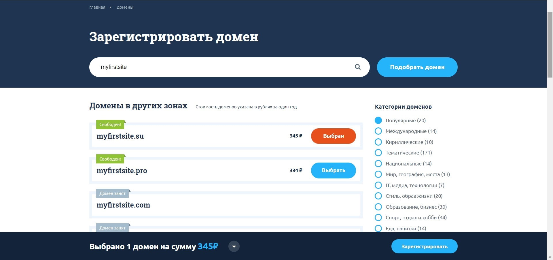Go to домены breadcrumb link
Image resolution: width=553 pixels, height=260 pixels.
click(x=125, y=7)
